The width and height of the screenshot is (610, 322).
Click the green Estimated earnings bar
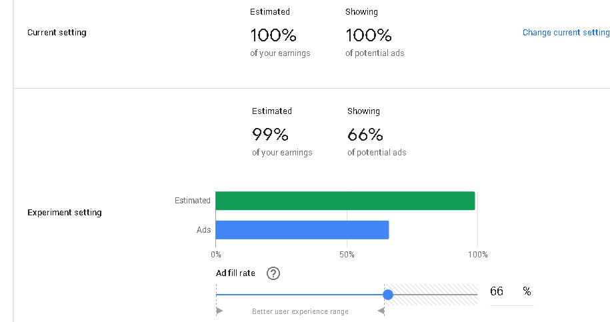(x=345, y=201)
